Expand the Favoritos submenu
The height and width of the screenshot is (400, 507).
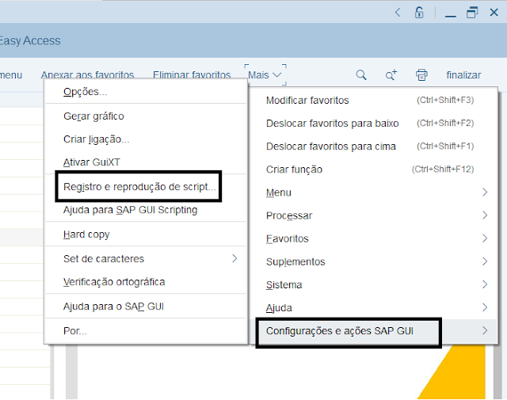(x=373, y=238)
